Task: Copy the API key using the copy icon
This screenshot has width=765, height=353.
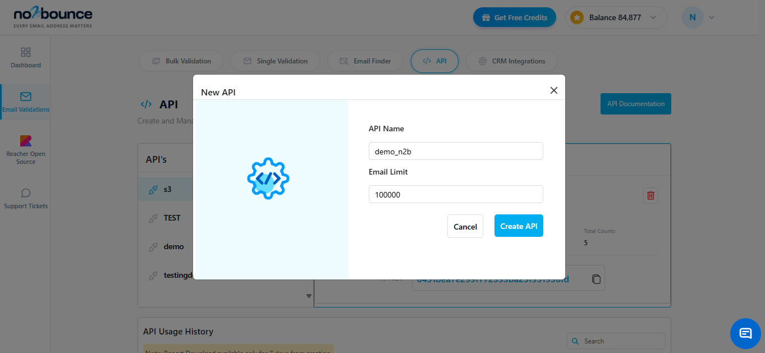Action: (x=595, y=278)
